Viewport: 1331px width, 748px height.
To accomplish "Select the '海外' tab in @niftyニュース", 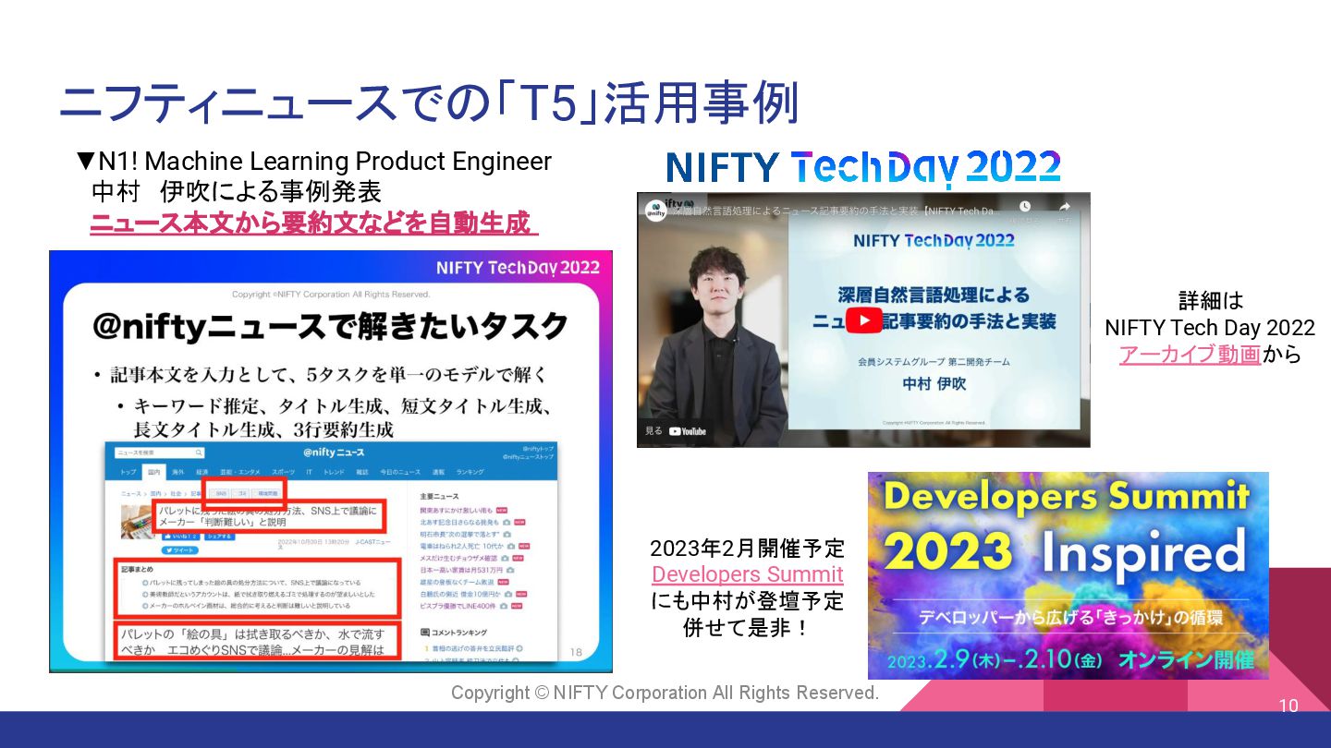I will (x=178, y=472).
